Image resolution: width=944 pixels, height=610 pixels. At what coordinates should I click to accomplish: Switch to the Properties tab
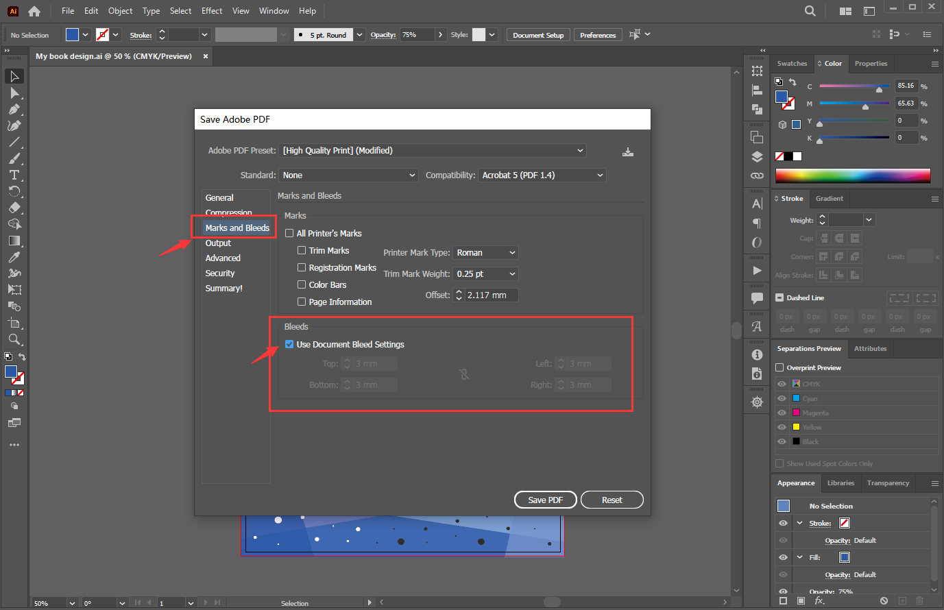coord(871,64)
